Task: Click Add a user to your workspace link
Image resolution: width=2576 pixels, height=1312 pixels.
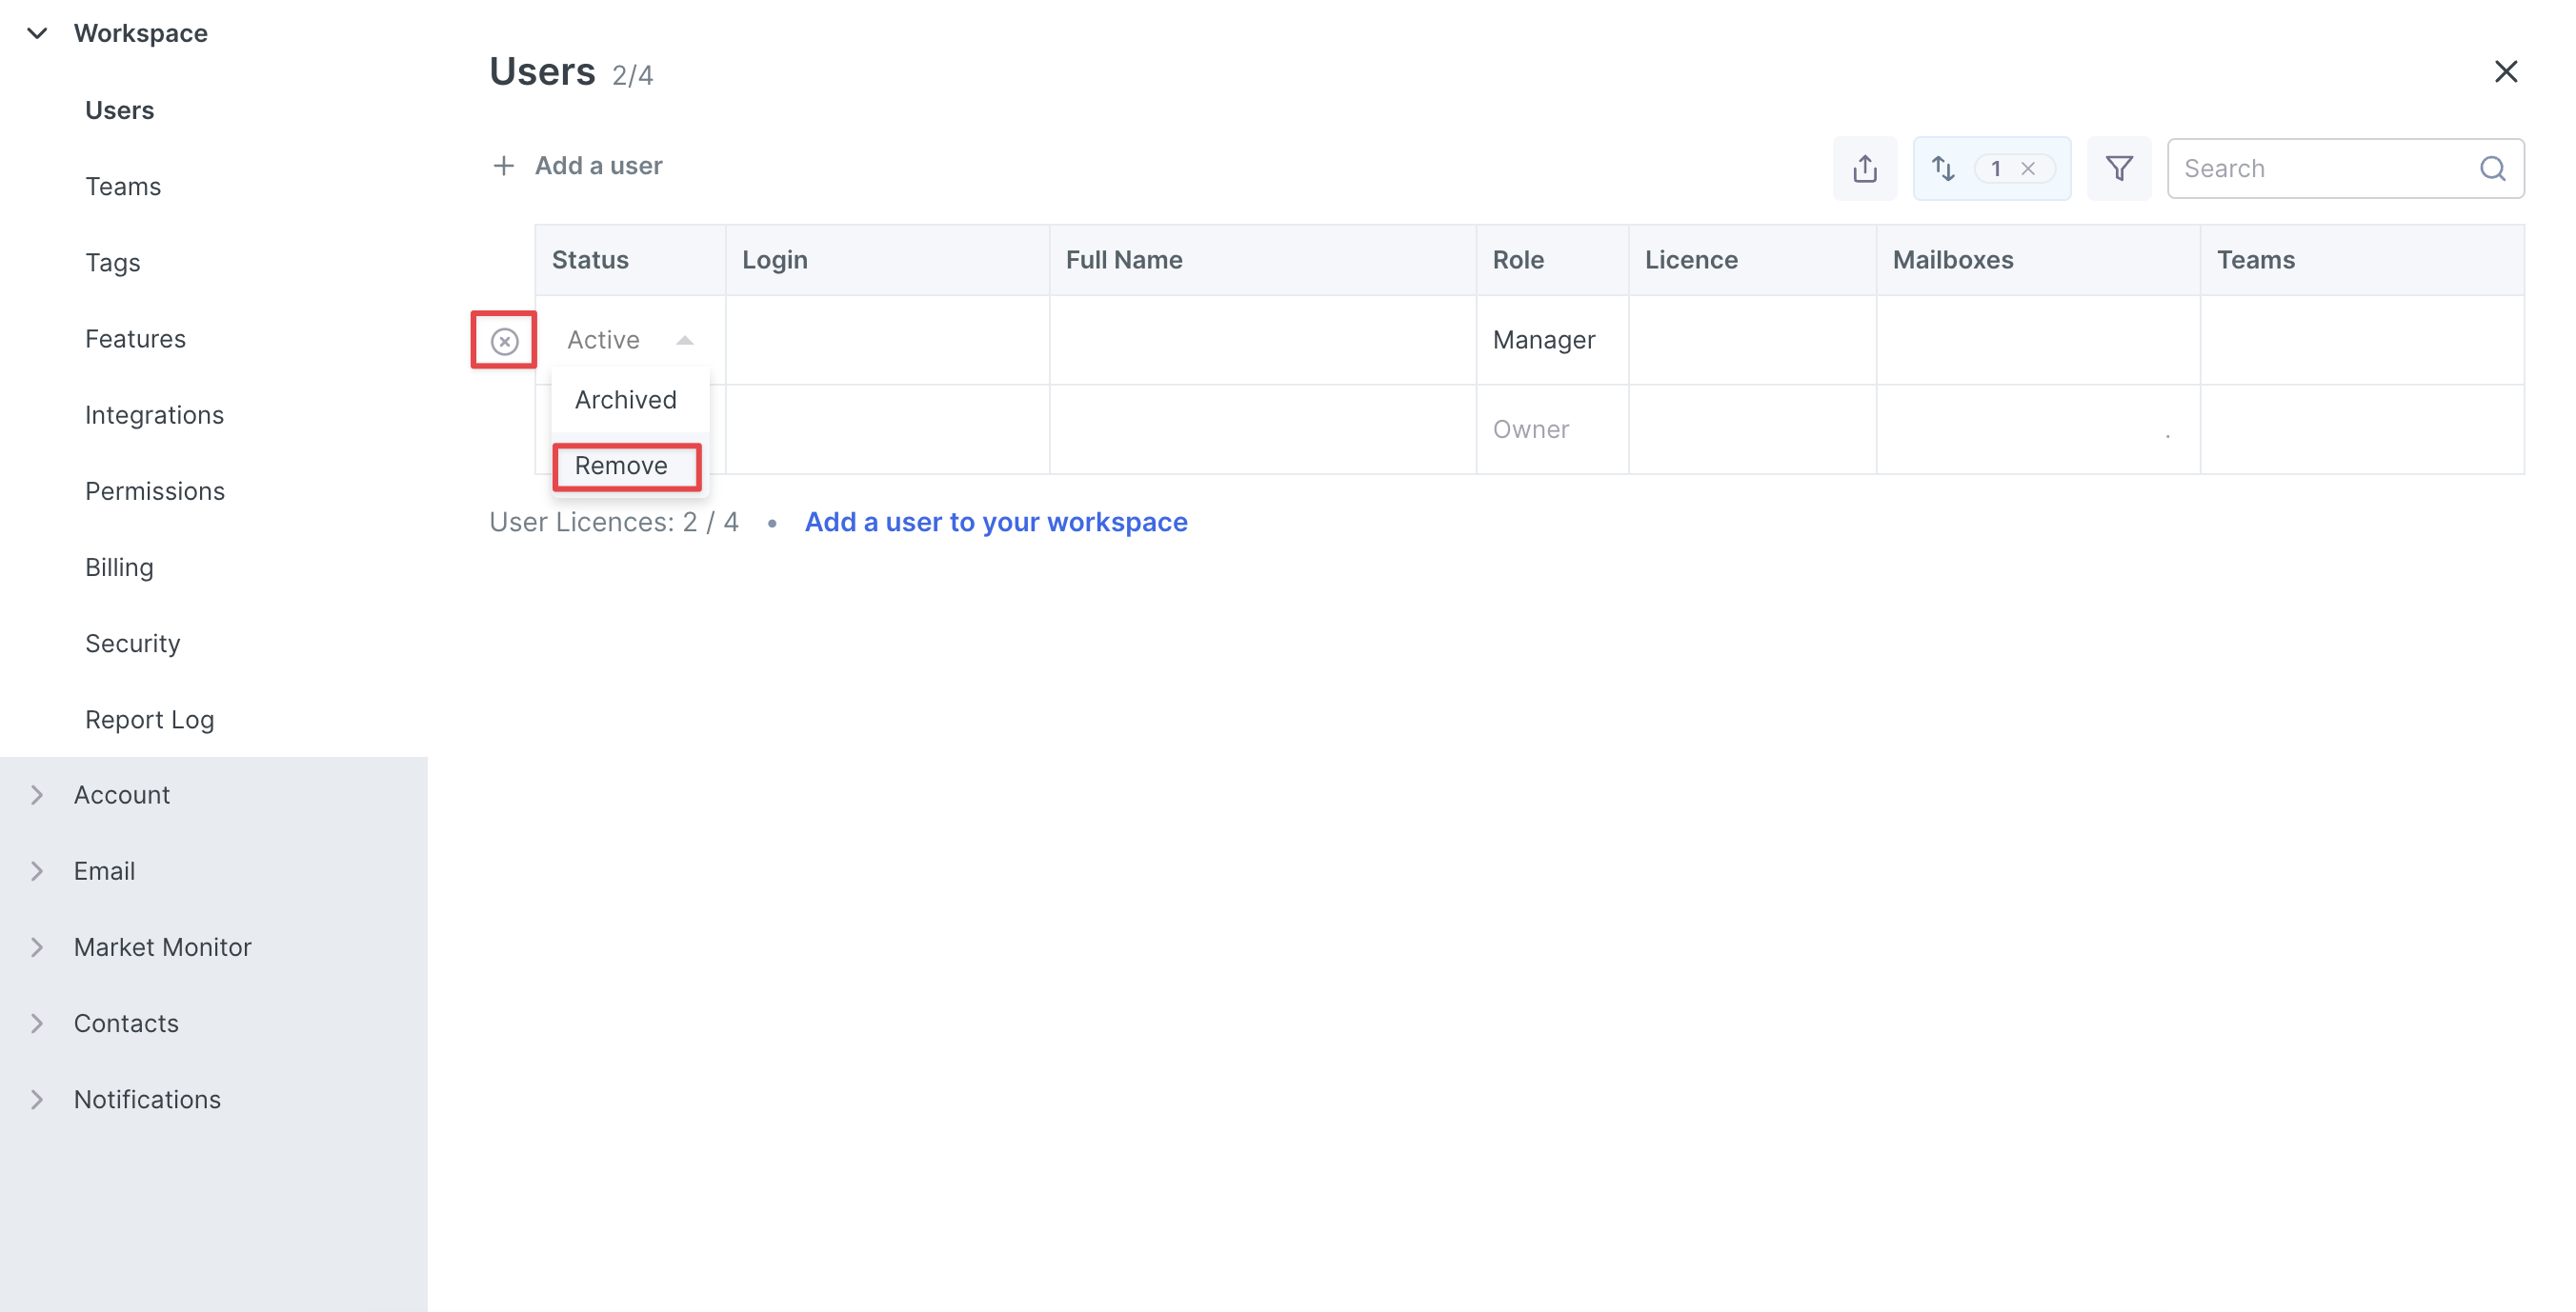Action: [995, 522]
